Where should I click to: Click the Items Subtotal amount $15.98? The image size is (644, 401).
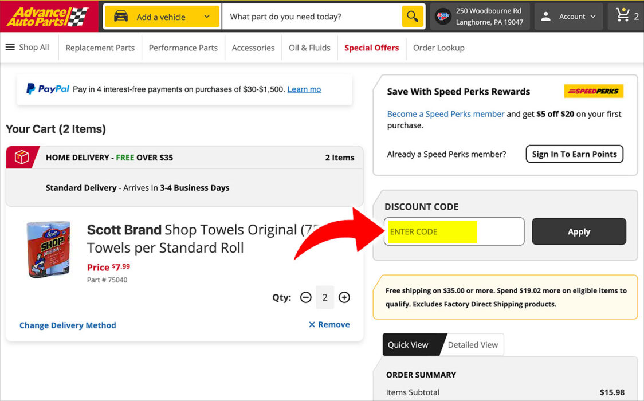[x=612, y=392]
